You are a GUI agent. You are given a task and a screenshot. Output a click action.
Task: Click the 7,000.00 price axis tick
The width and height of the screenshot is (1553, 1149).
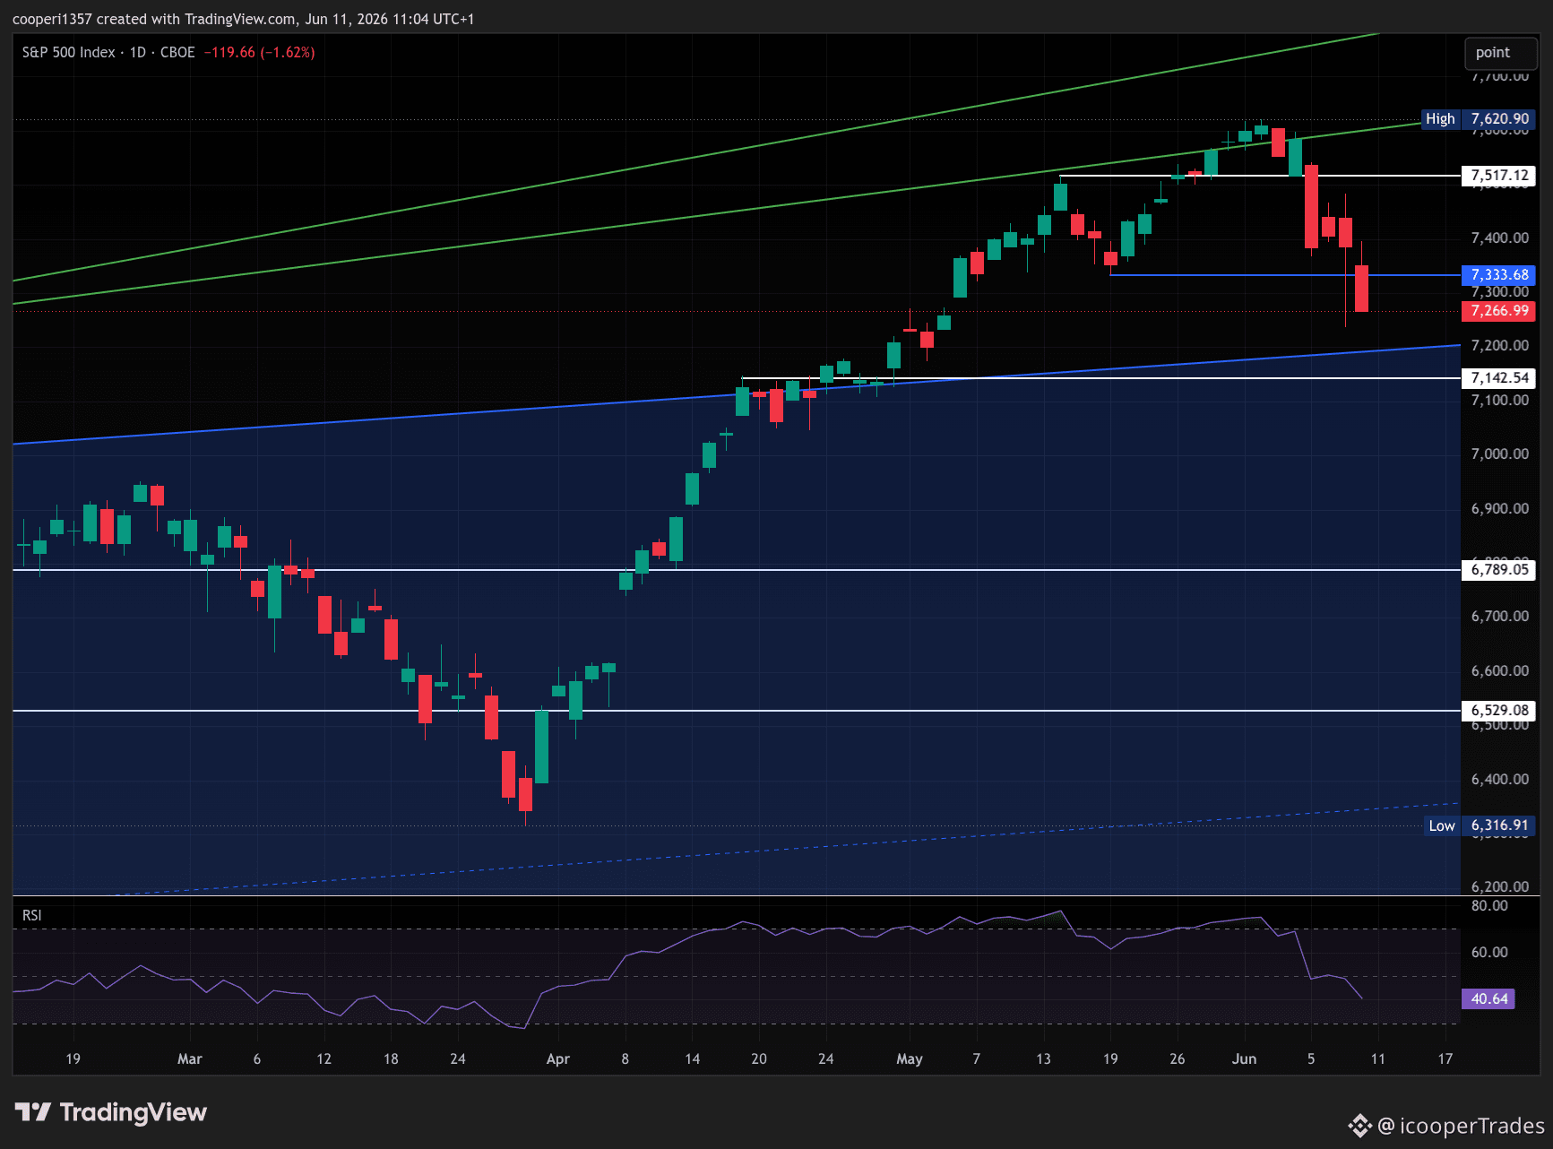tap(1499, 454)
